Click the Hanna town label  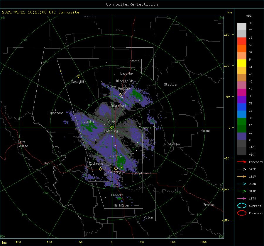tap(205, 130)
